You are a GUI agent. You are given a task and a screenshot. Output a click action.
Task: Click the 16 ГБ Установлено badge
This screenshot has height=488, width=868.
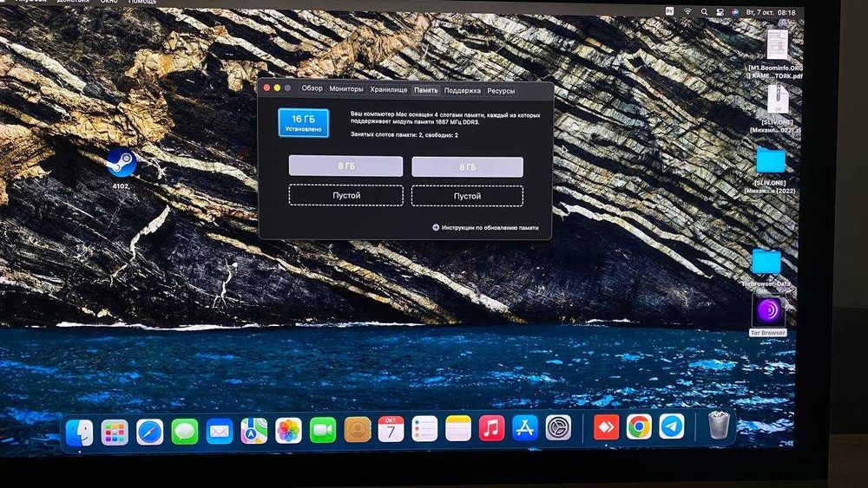[x=303, y=123]
